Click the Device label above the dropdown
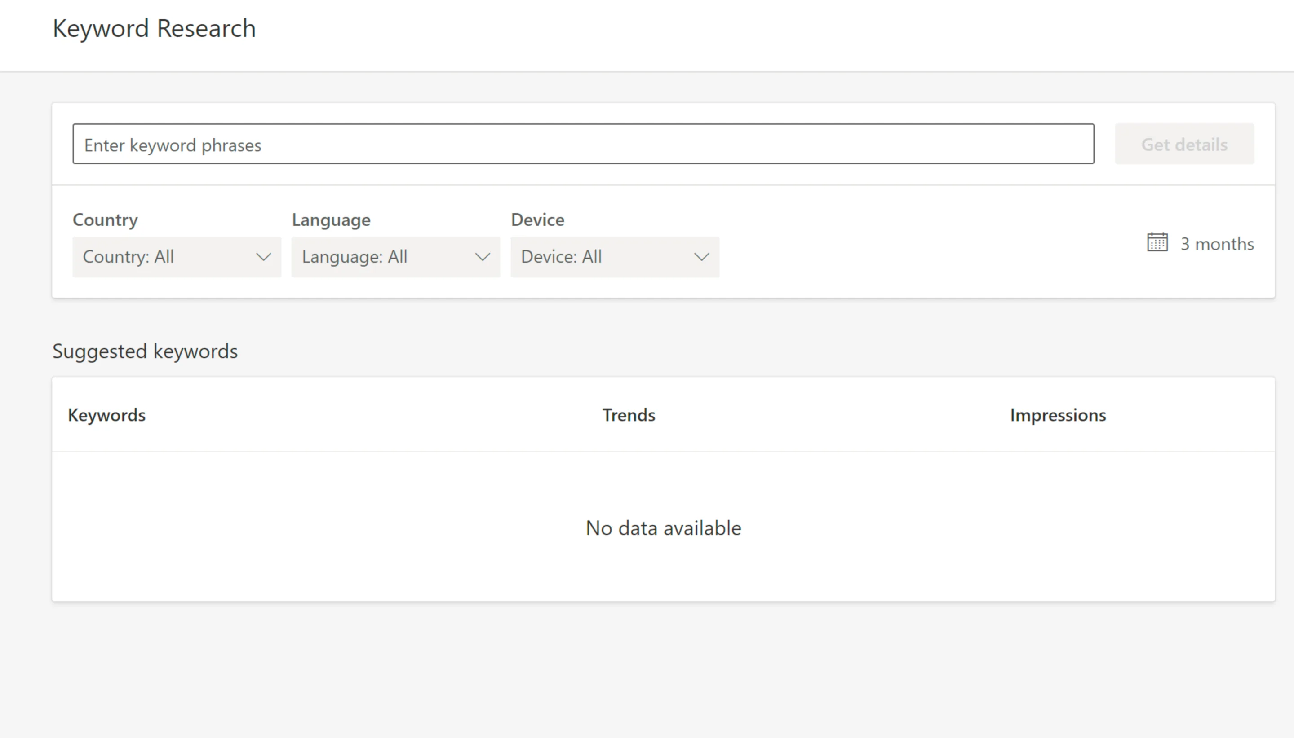 click(x=538, y=220)
